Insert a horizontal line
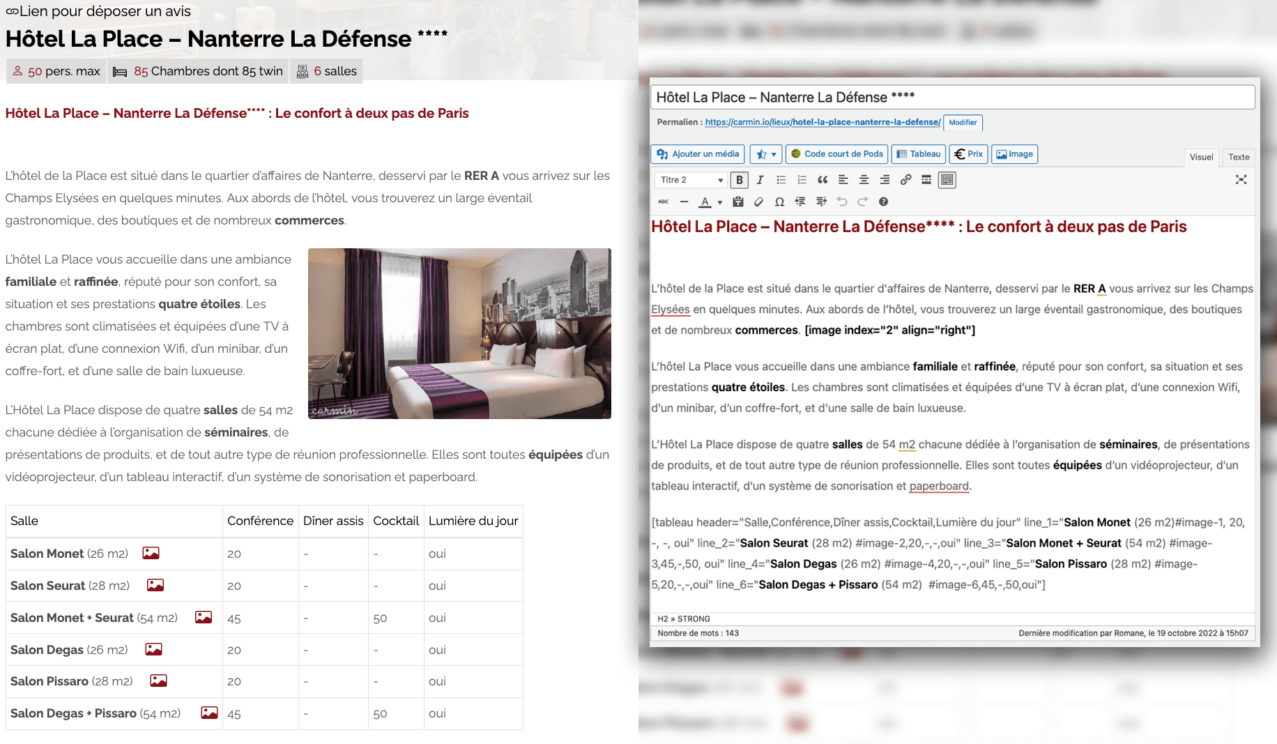Image resolution: width=1277 pixels, height=744 pixels. click(x=684, y=202)
